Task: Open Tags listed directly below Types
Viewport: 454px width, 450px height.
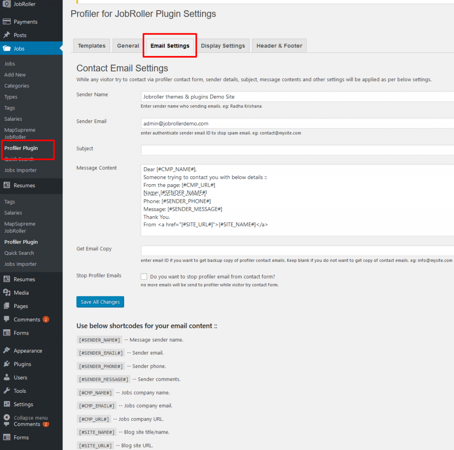Action: click(10, 108)
